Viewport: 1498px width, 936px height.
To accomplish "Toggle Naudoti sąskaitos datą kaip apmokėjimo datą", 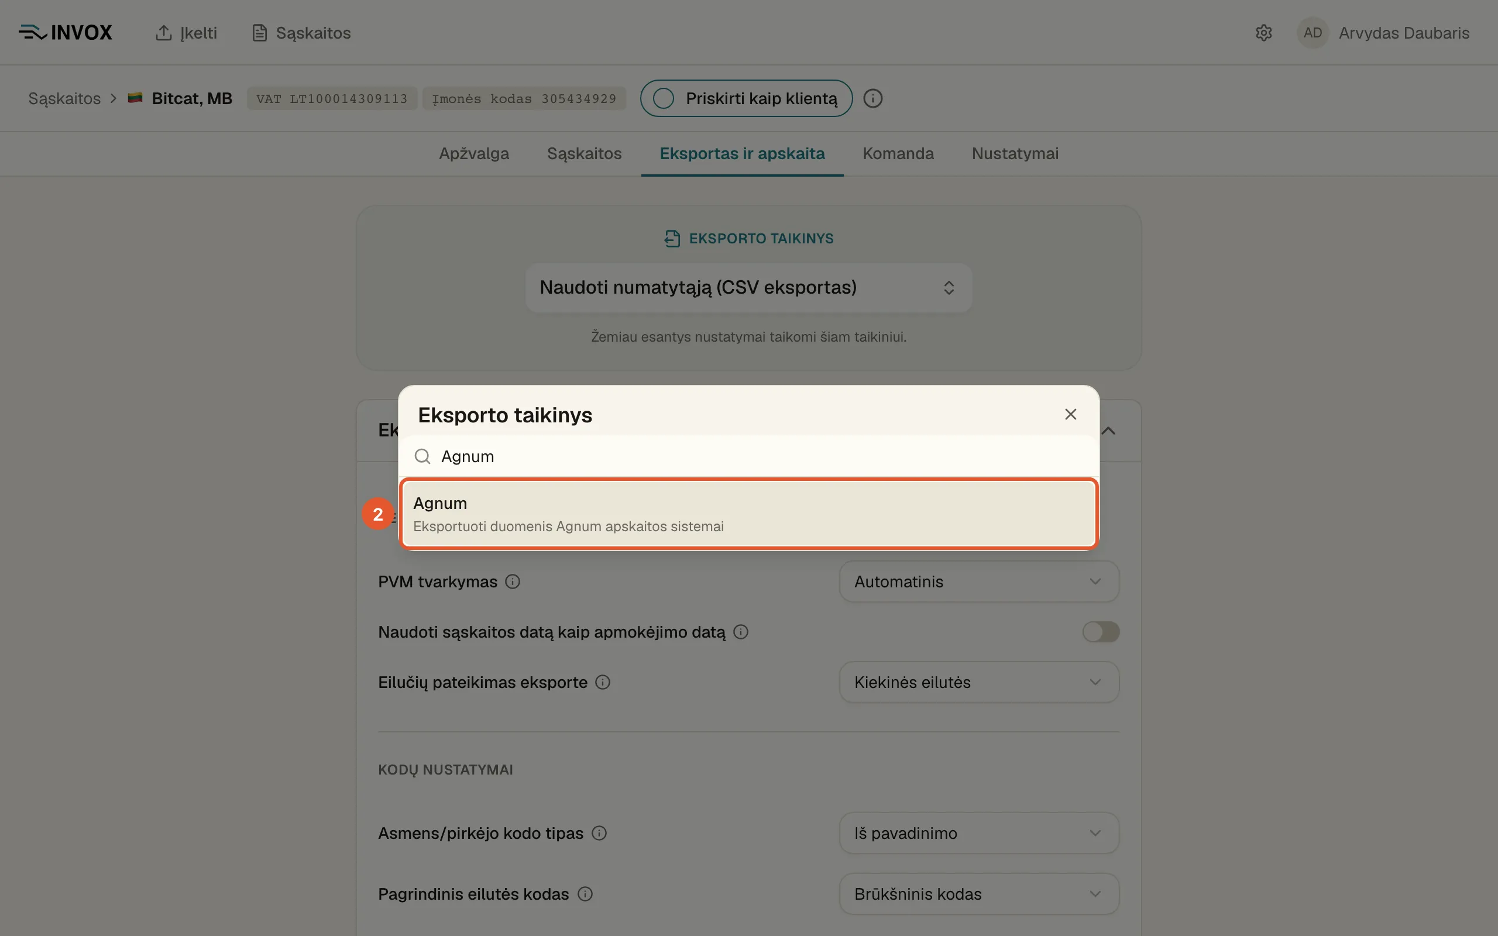I will click(x=1101, y=632).
